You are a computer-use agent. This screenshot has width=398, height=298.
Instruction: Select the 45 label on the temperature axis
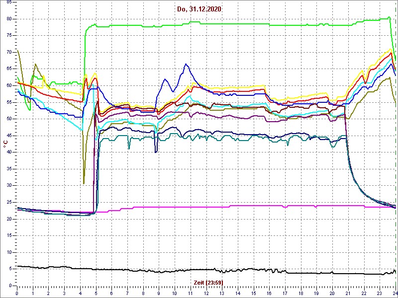coord(8,136)
